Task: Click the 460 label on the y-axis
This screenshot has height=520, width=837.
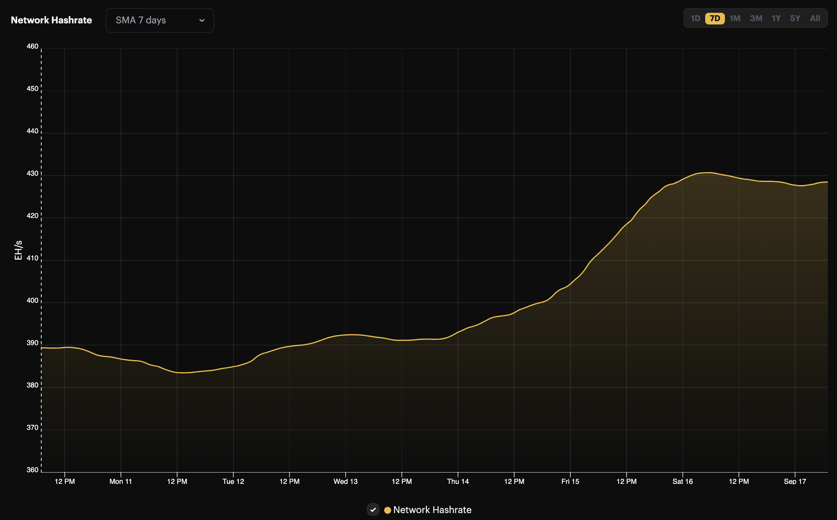Action: (x=33, y=46)
